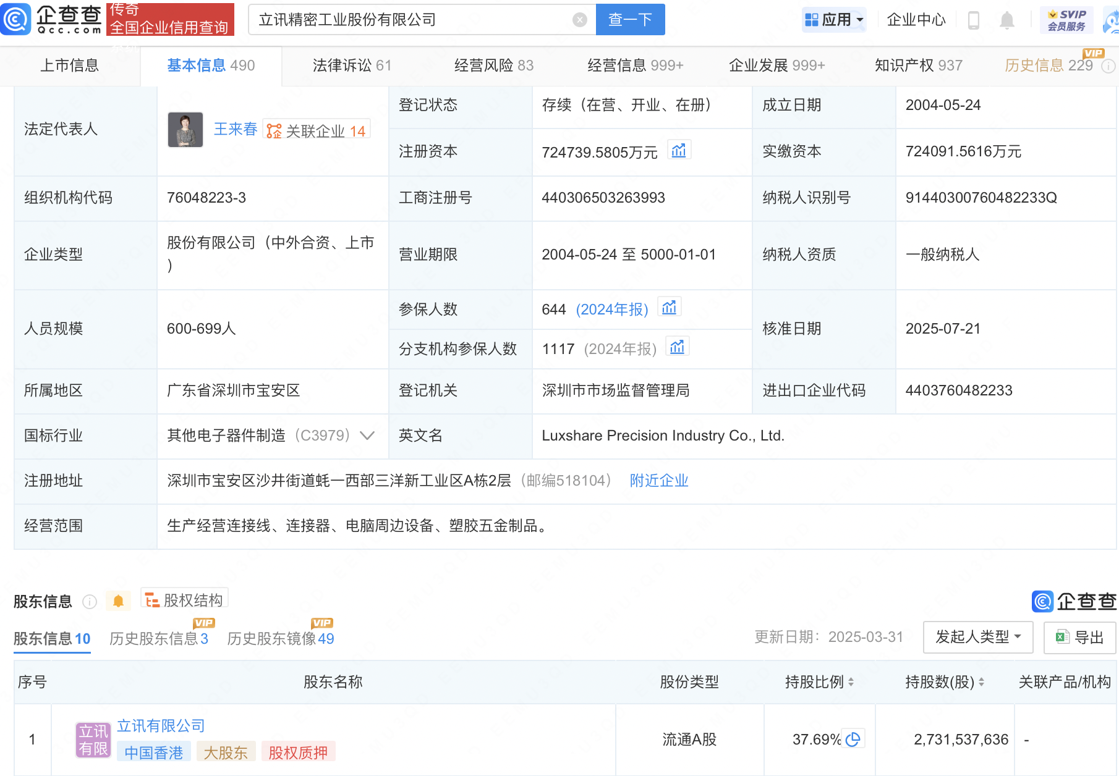Click the 查一下 search button
The width and height of the screenshot is (1119, 776).
click(x=631, y=20)
